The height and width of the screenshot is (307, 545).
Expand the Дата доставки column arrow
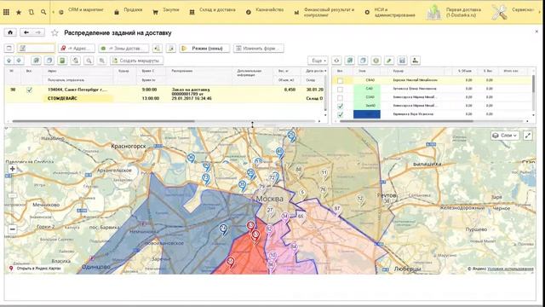(325, 71)
